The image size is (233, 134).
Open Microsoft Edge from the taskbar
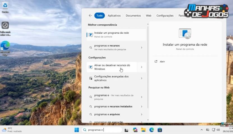click(x=152, y=130)
